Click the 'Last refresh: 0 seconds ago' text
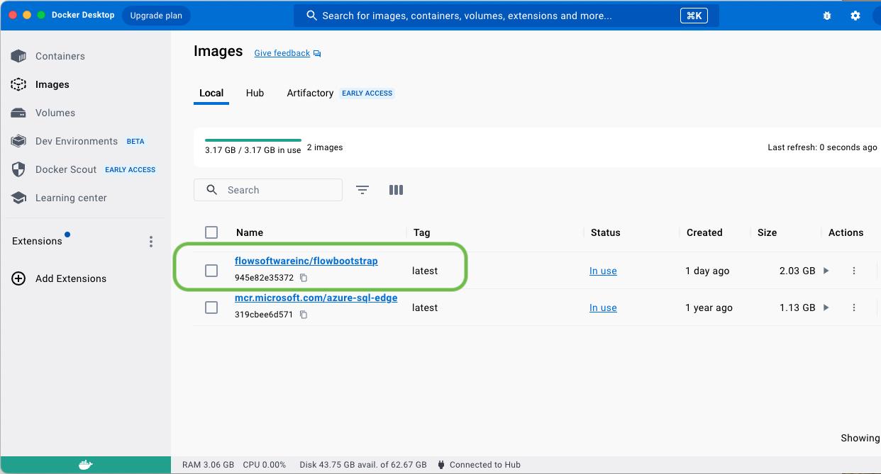 [x=823, y=147]
